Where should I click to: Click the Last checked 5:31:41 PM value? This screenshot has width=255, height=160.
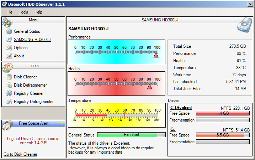point(236,82)
